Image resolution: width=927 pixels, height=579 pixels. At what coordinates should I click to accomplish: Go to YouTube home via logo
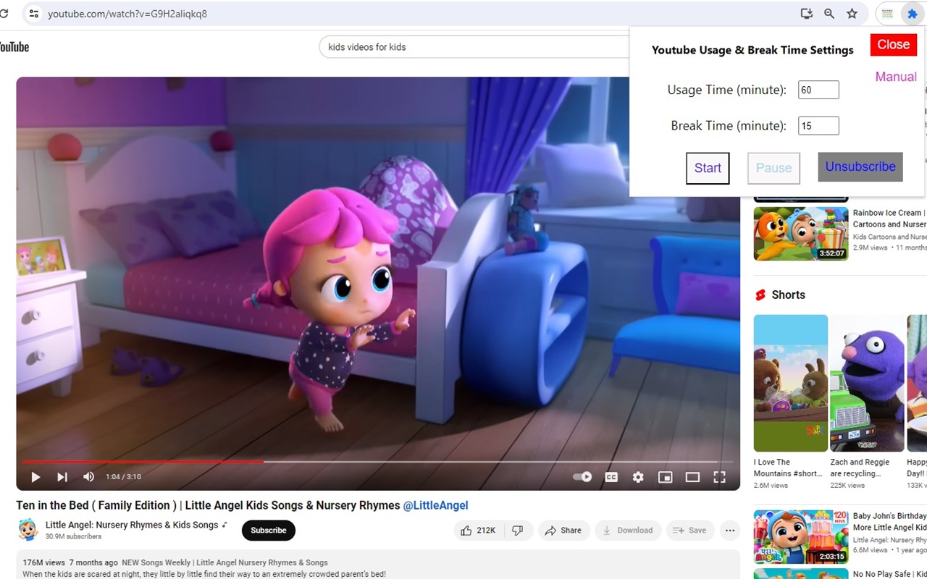[14, 47]
